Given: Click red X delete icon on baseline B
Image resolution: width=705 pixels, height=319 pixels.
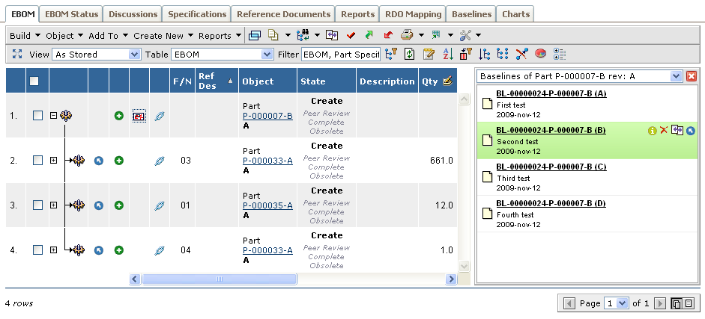Looking at the screenshot, I should pos(664,131).
